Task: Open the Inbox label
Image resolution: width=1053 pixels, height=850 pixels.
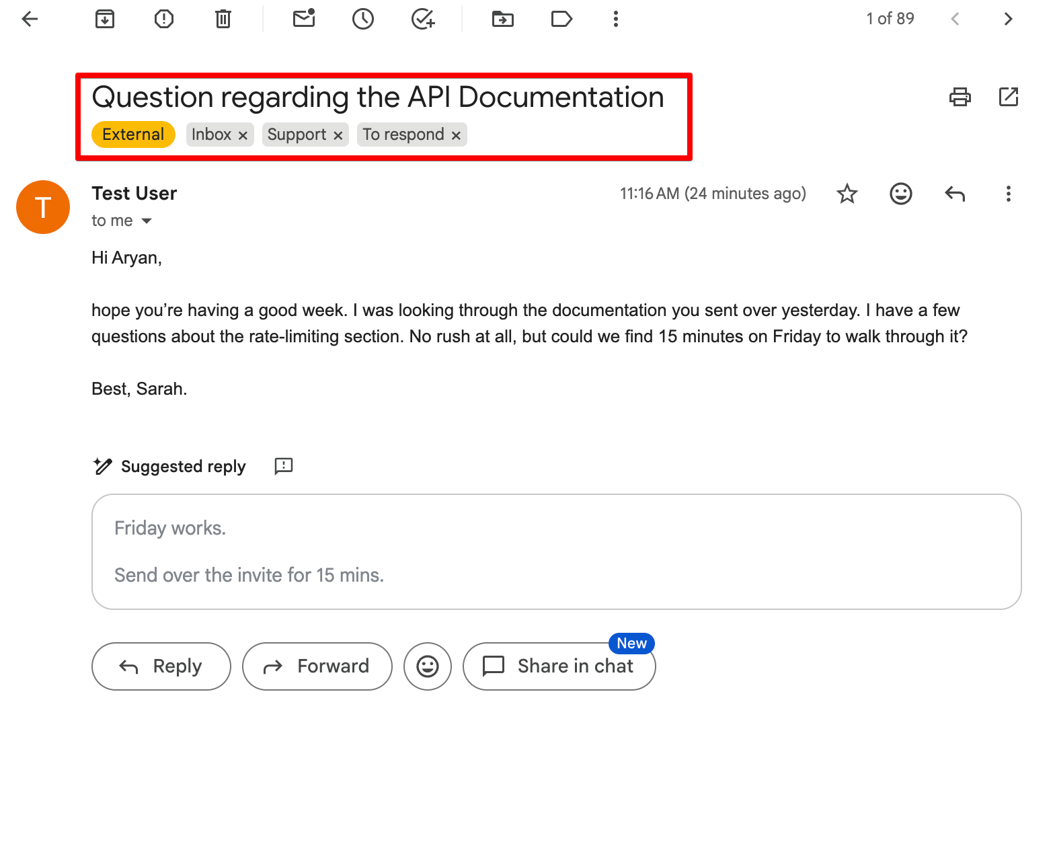Action: 211,134
